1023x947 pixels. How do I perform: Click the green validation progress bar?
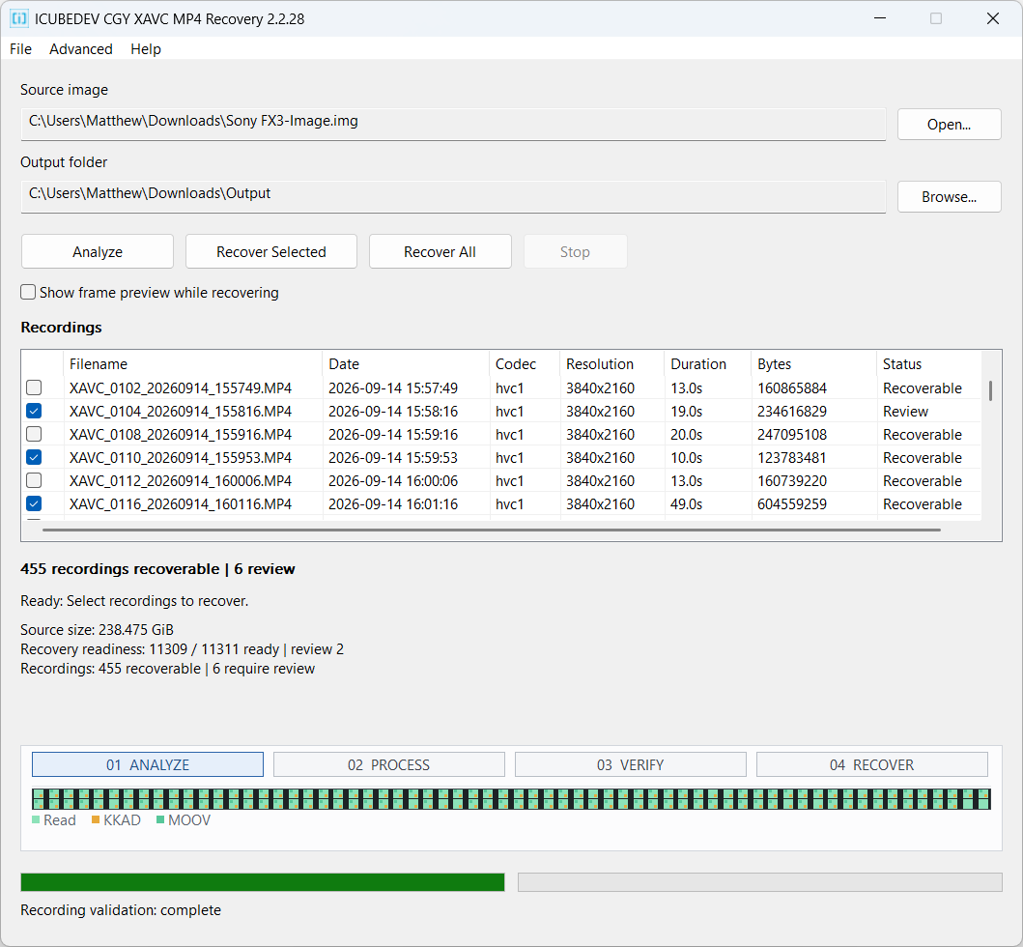tap(263, 882)
